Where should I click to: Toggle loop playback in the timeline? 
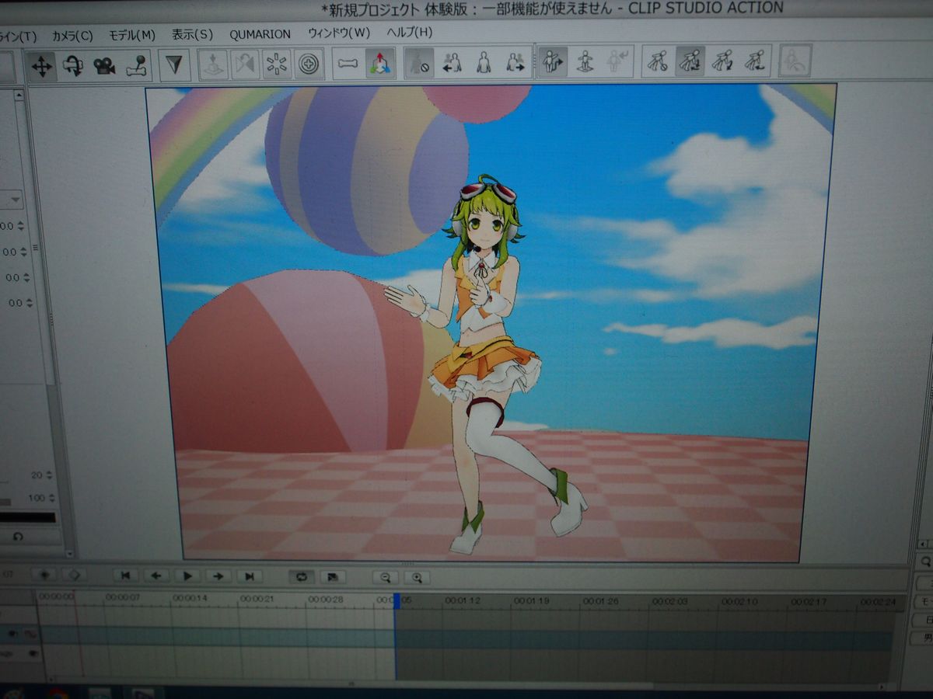click(301, 576)
